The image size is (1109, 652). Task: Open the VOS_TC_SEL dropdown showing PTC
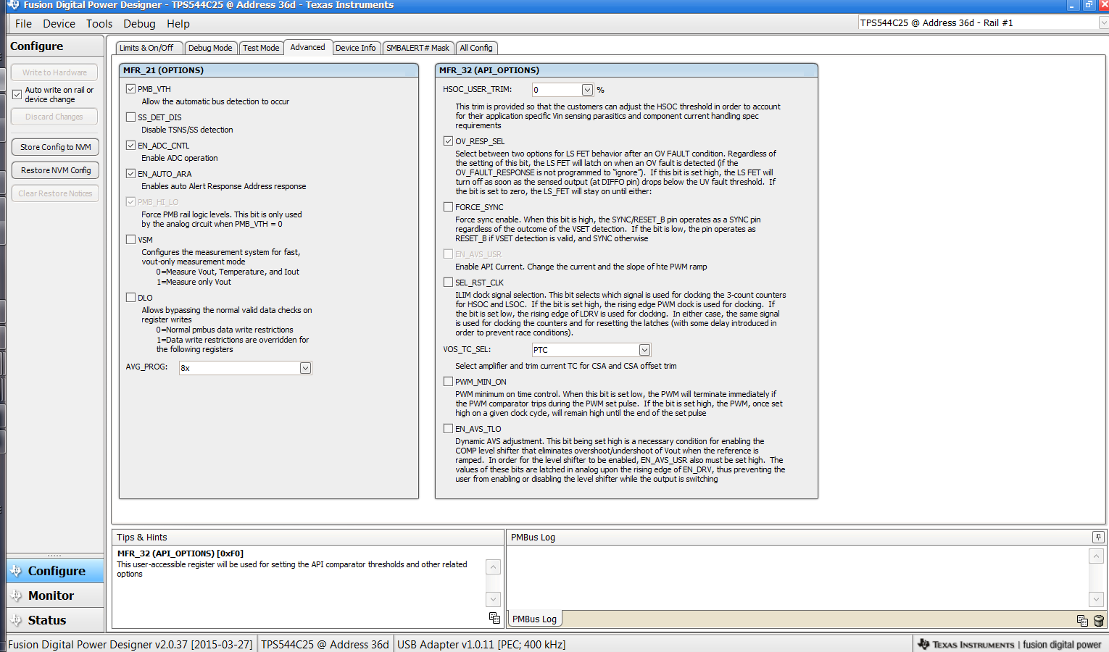pos(644,349)
